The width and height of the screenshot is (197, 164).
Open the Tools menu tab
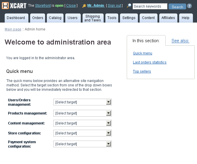[x=112, y=18]
